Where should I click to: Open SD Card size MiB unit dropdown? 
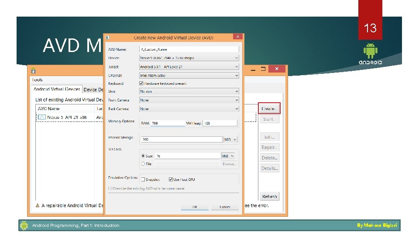[228, 156]
